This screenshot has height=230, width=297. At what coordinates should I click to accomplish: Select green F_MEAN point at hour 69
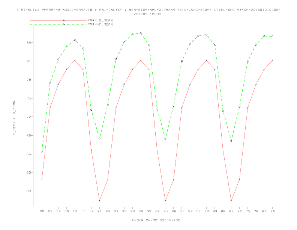231,141
